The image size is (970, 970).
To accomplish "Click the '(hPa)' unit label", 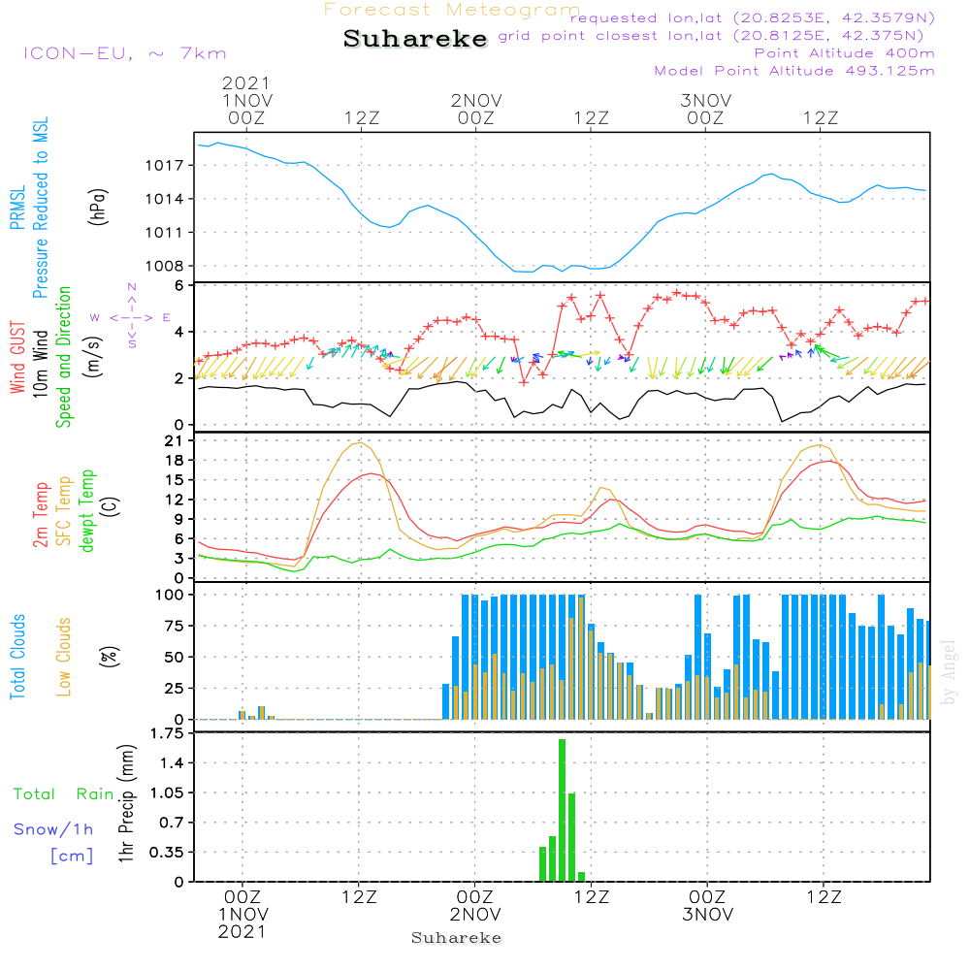I will pyautogui.click(x=98, y=207).
